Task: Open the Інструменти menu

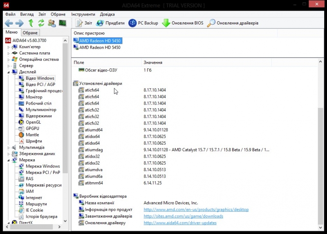Action: point(83,14)
